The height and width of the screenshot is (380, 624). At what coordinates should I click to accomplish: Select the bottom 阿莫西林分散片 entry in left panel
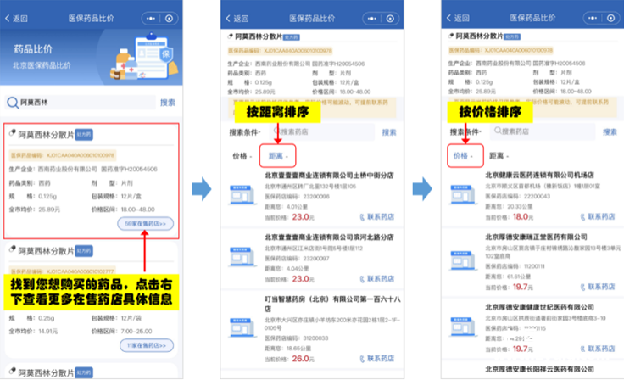point(46,373)
